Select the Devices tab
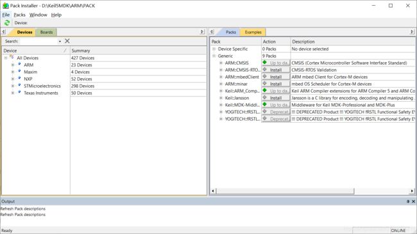The height and width of the screenshot is (234, 417). pyautogui.click(x=24, y=32)
